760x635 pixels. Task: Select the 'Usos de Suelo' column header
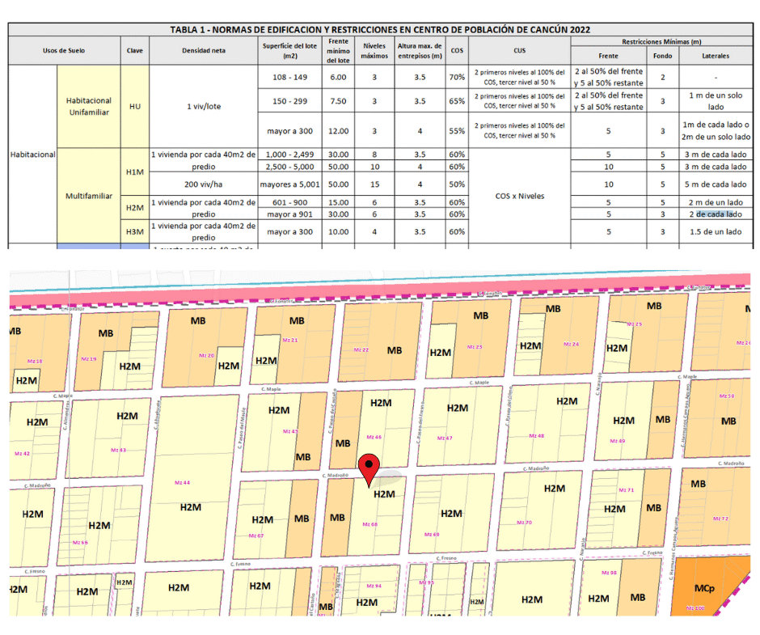(64, 50)
